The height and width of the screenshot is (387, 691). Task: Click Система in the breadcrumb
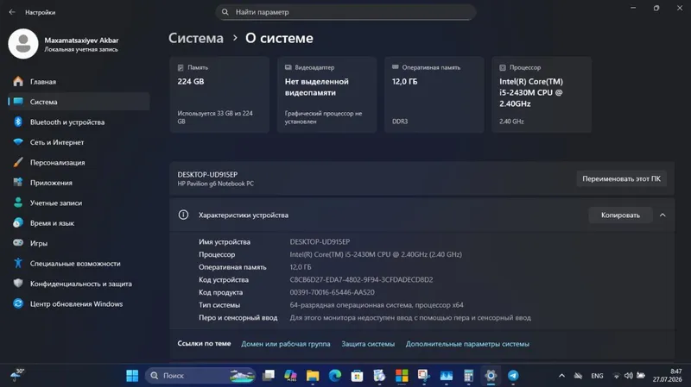point(196,38)
